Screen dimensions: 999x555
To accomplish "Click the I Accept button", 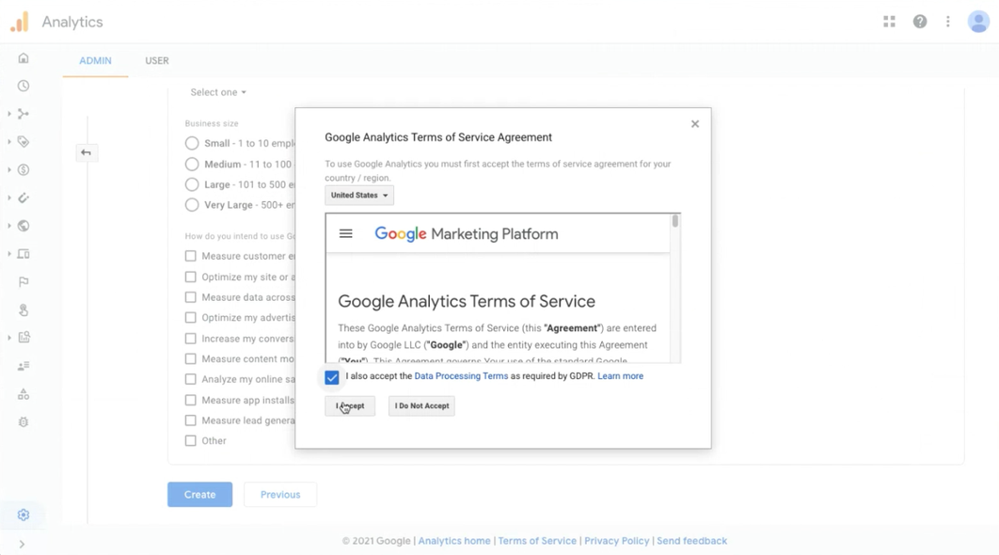I will [x=350, y=405].
